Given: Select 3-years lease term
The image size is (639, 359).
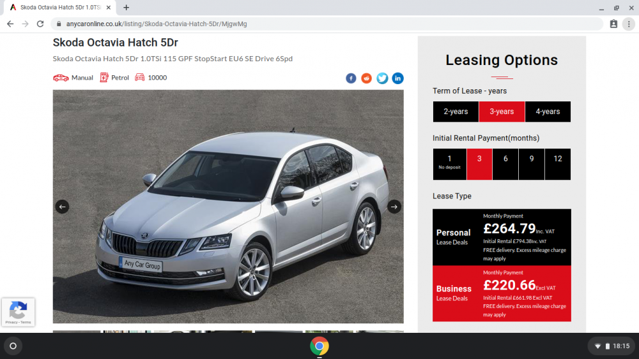Looking at the screenshot, I should click(502, 112).
